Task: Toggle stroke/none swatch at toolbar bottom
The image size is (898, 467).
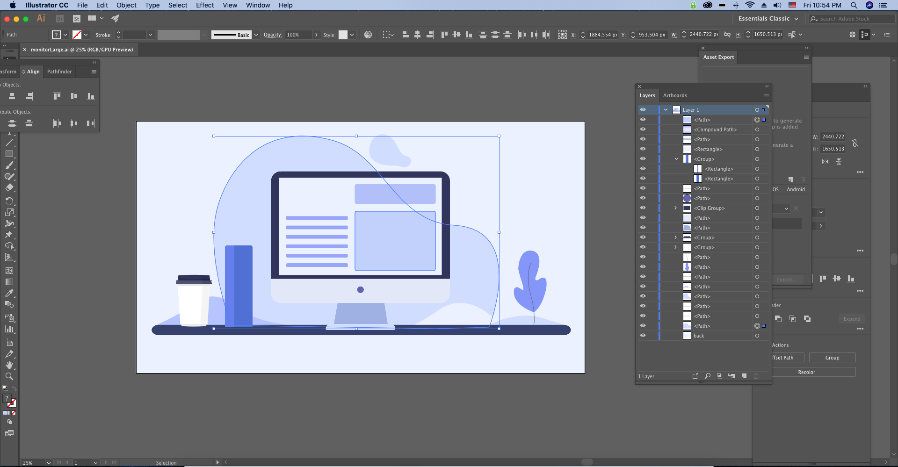Action: (x=12, y=403)
